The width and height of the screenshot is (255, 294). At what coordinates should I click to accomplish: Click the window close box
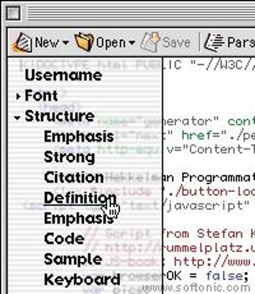13,13
